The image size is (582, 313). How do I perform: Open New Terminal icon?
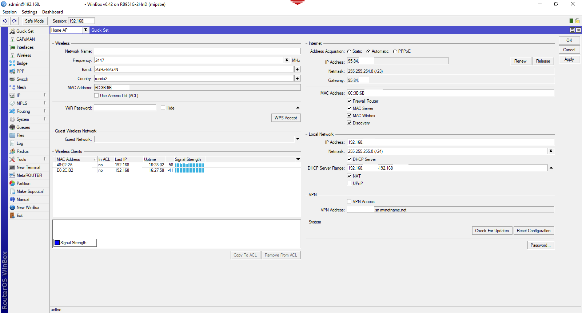12,167
